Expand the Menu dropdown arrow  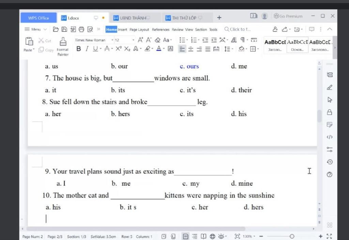point(45,29)
